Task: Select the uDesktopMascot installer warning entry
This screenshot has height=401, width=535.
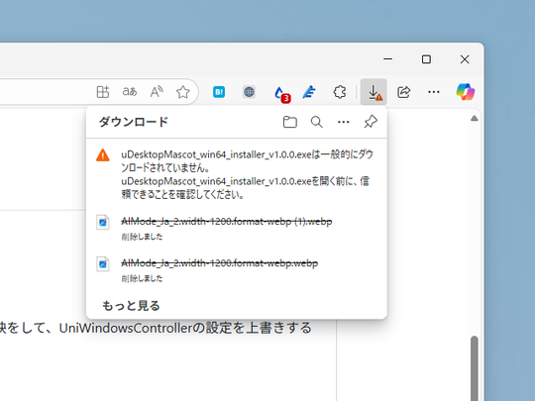Action: point(237,174)
